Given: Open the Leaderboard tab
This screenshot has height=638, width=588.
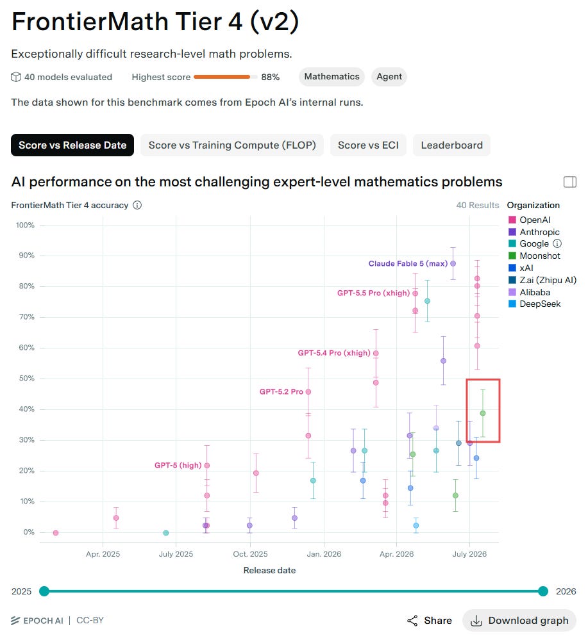Looking at the screenshot, I should coord(451,145).
